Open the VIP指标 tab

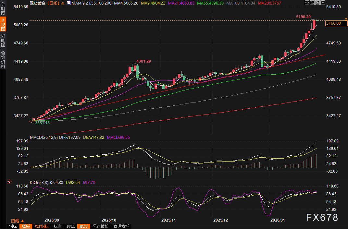pos(42,226)
